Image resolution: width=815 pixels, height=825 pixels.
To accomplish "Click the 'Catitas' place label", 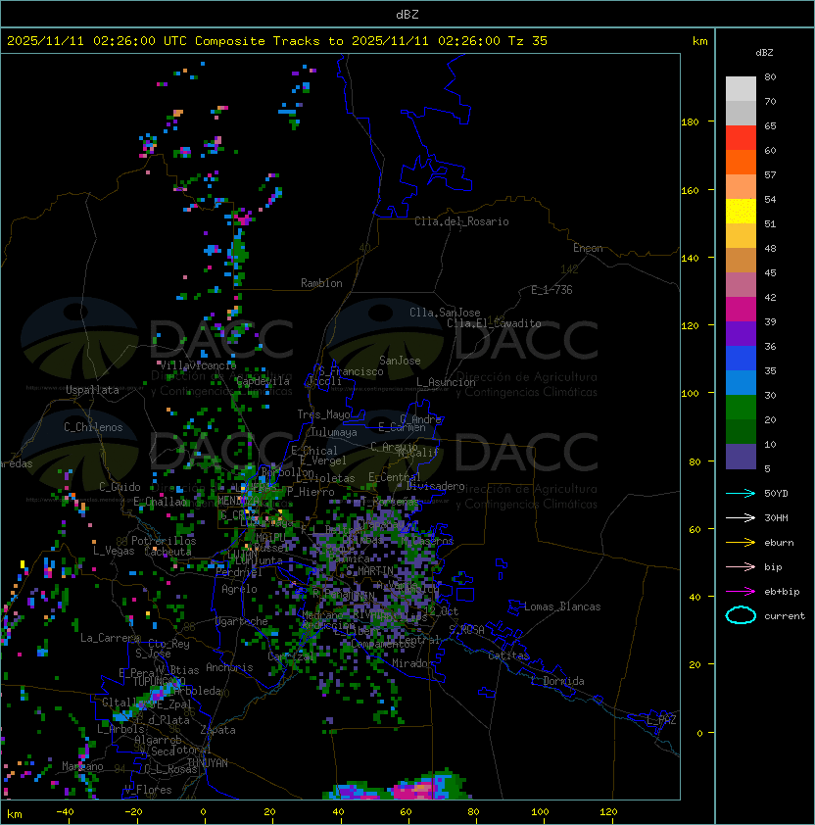I will click(x=508, y=655).
